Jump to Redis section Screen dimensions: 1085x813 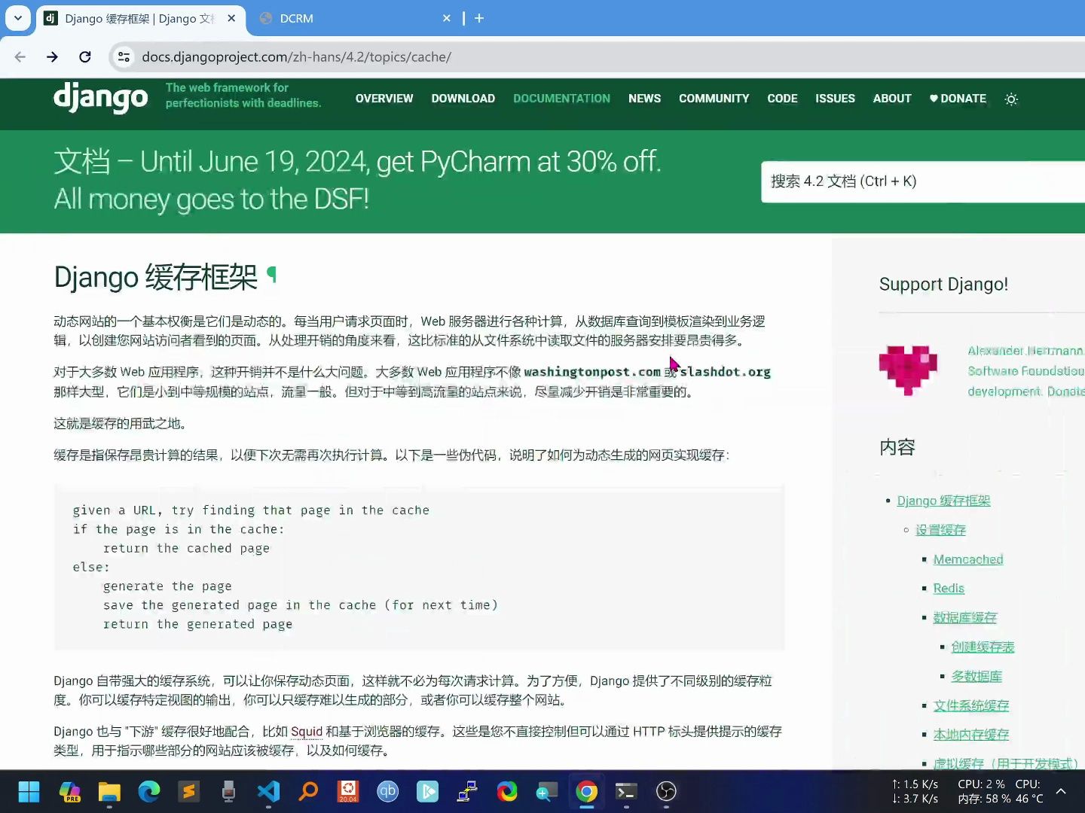[949, 588]
